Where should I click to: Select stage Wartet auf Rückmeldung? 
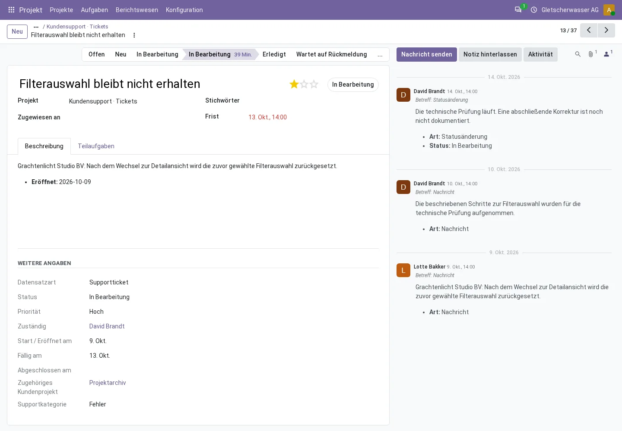(332, 54)
